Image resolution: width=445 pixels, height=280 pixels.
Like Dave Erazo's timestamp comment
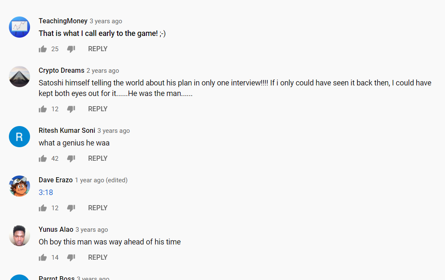pyautogui.click(x=43, y=208)
